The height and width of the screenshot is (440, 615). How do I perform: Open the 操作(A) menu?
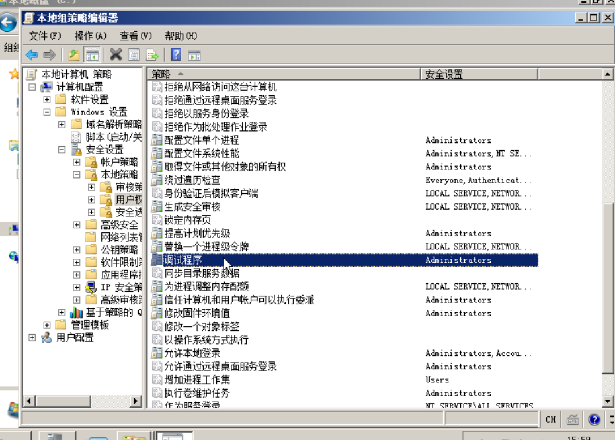pos(90,36)
